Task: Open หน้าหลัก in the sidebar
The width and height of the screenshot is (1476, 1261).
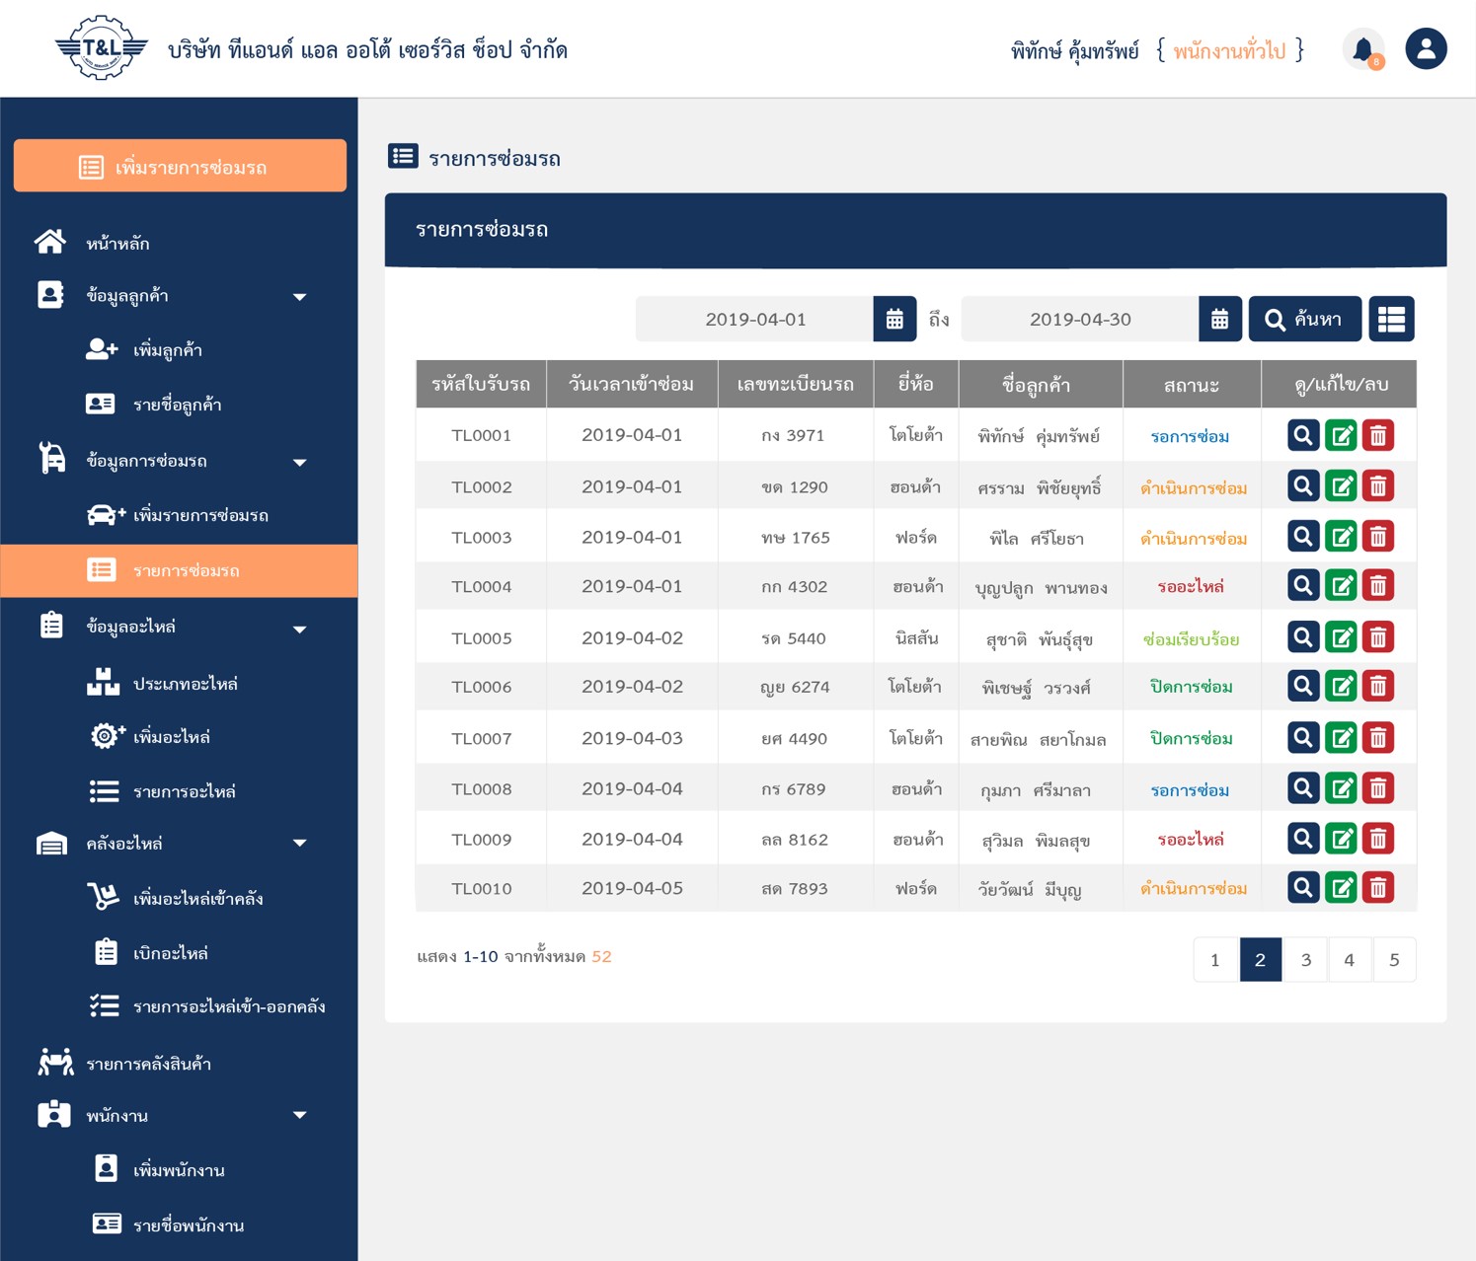Action: pos(117,243)
